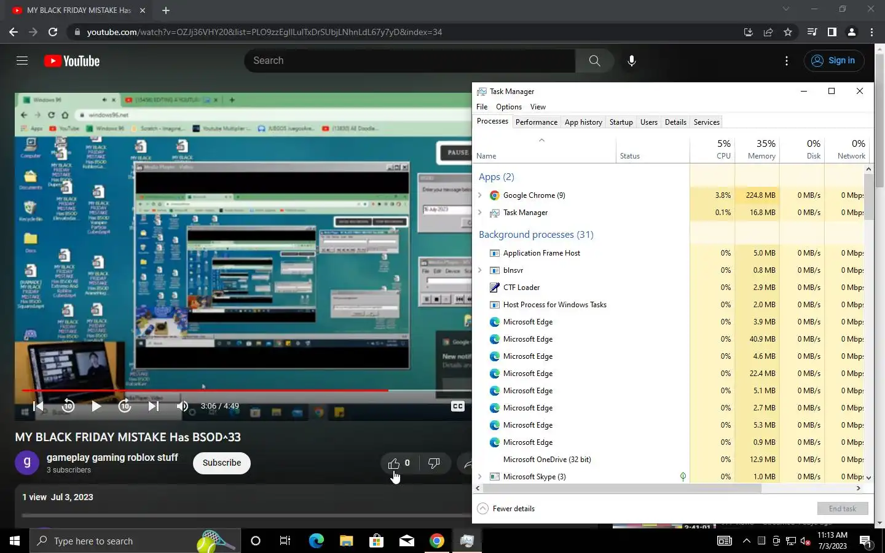The image size is (885, 553).
Task: Reload the page in Chrome
Action: [53, 32]
